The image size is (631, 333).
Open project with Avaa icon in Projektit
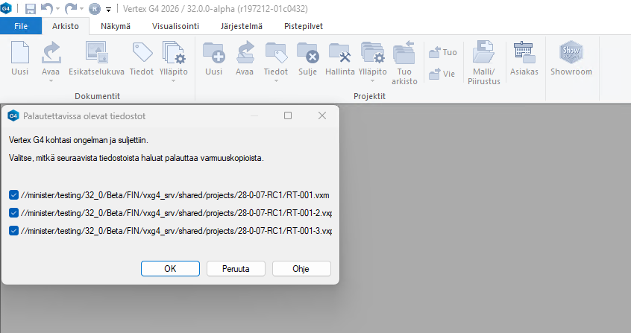click(x=245, y=52)
